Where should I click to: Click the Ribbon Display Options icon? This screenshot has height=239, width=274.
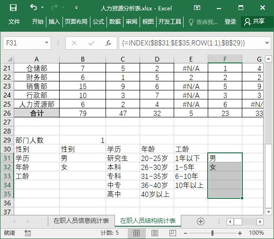(197, 8)
